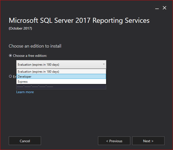The image size is (173, 150).
Task: Click the partially hidden 'En' radio label text
Action: 14,77
